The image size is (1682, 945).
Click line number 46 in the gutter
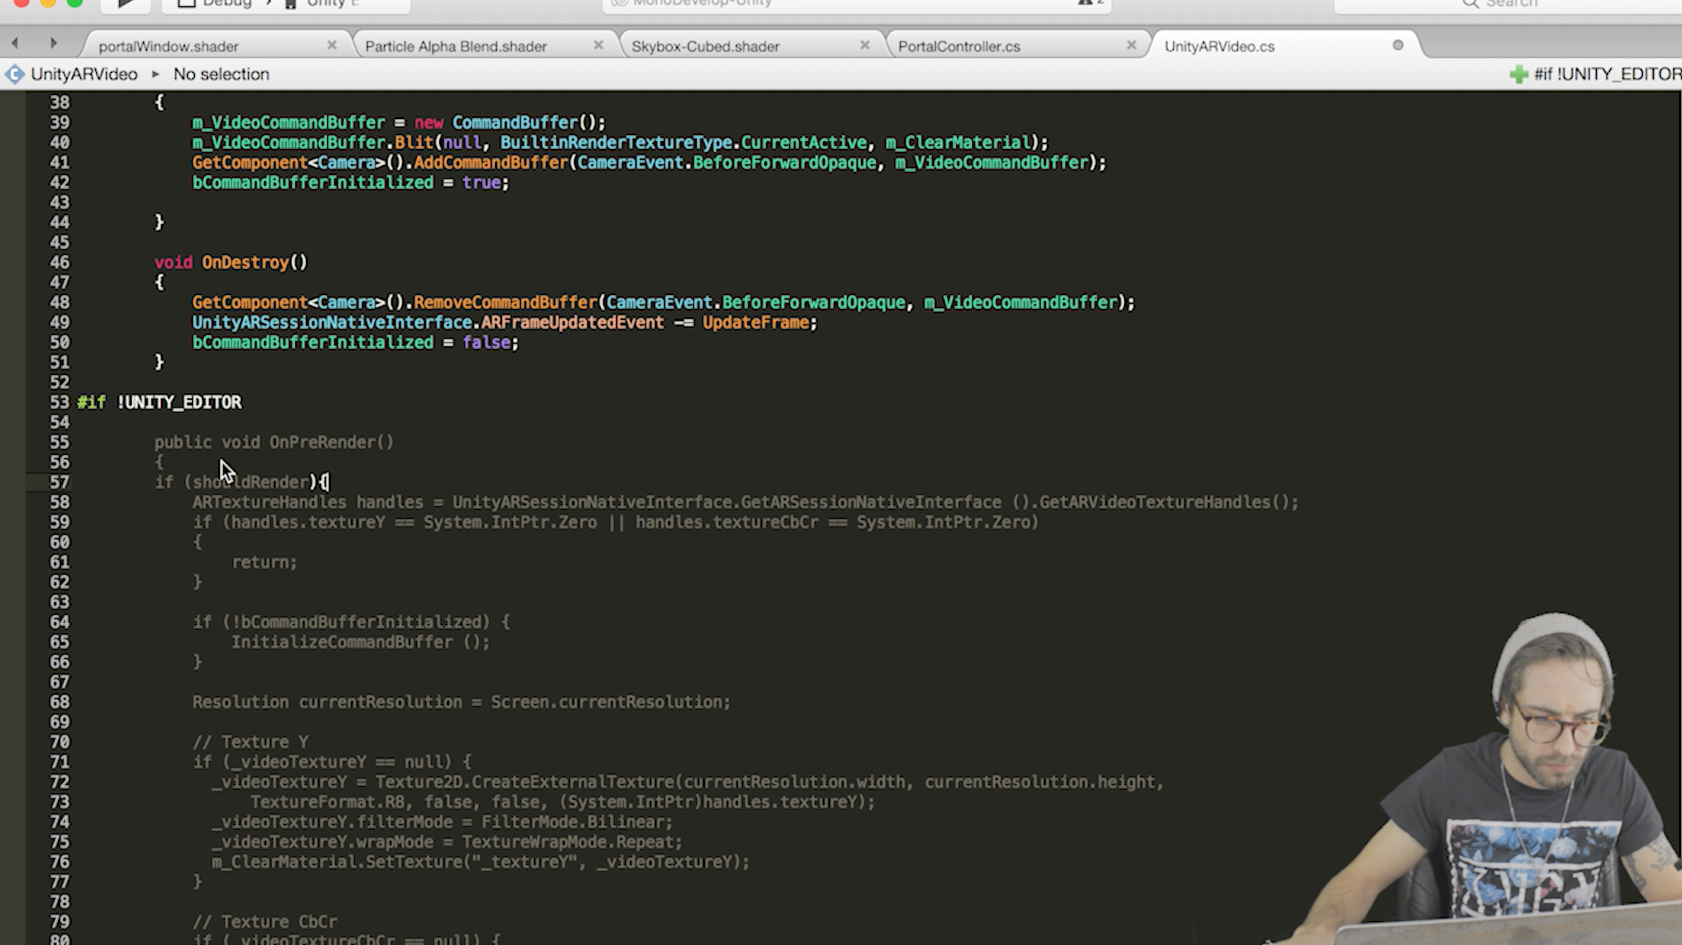(59, 263)
